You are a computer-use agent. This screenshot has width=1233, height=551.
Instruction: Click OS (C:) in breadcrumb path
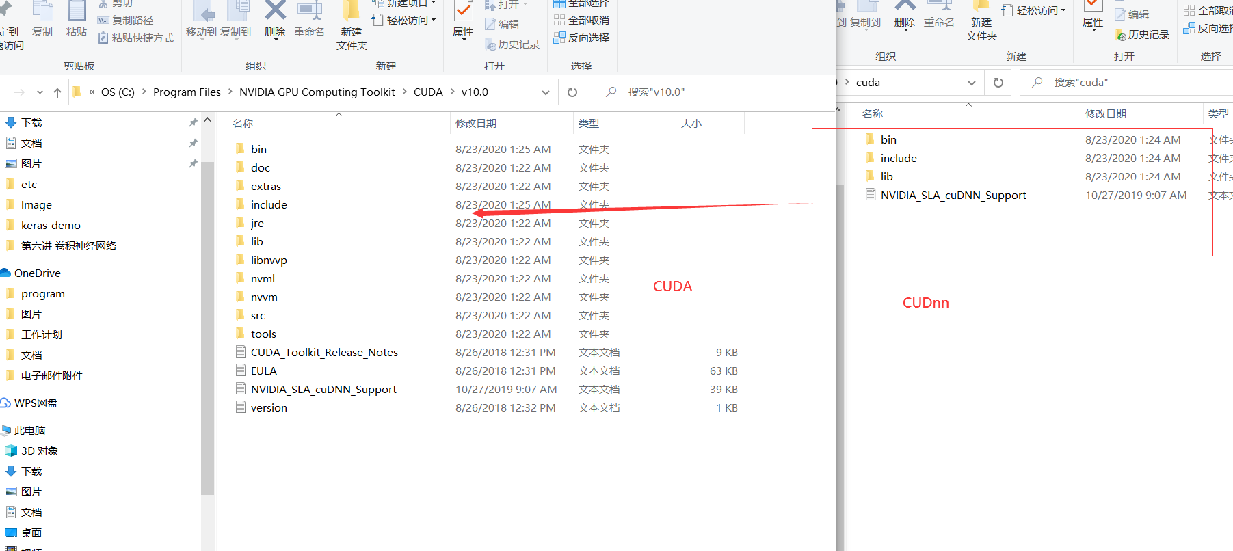click(118, 92)
